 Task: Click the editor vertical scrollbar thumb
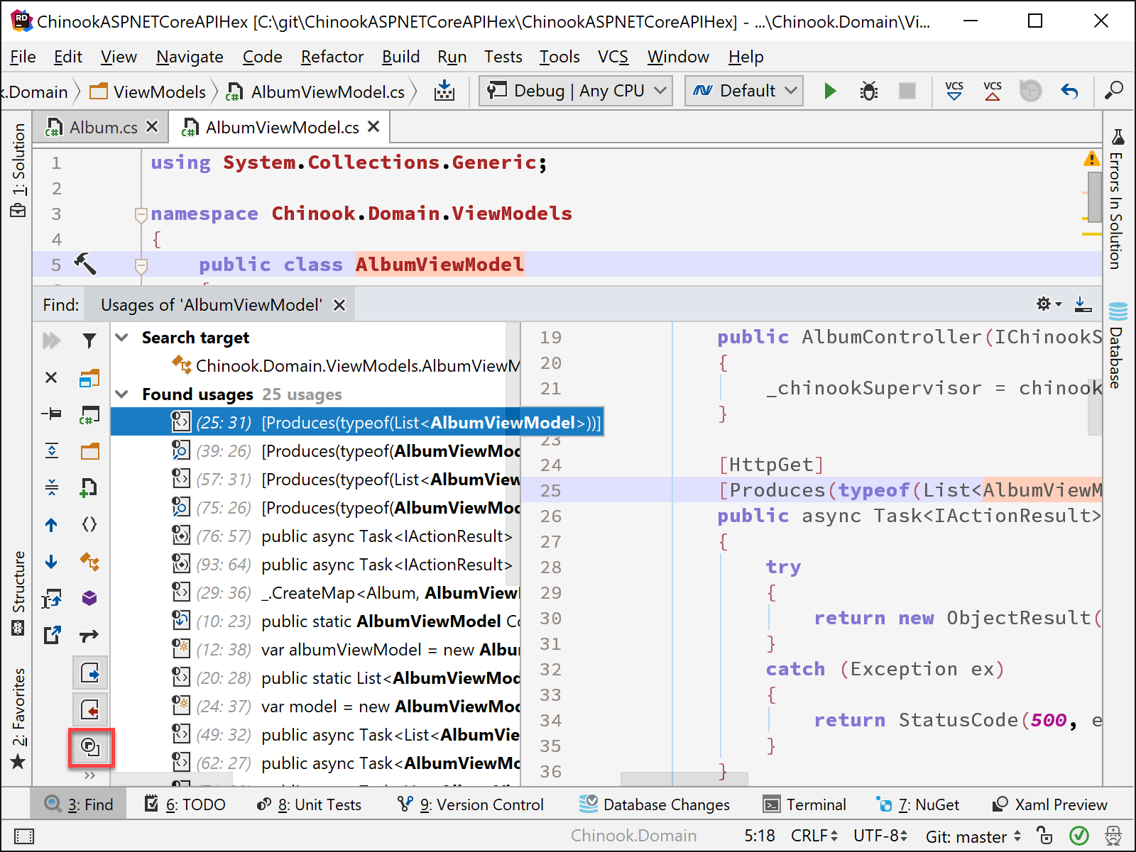click(x=1094, y=196)
